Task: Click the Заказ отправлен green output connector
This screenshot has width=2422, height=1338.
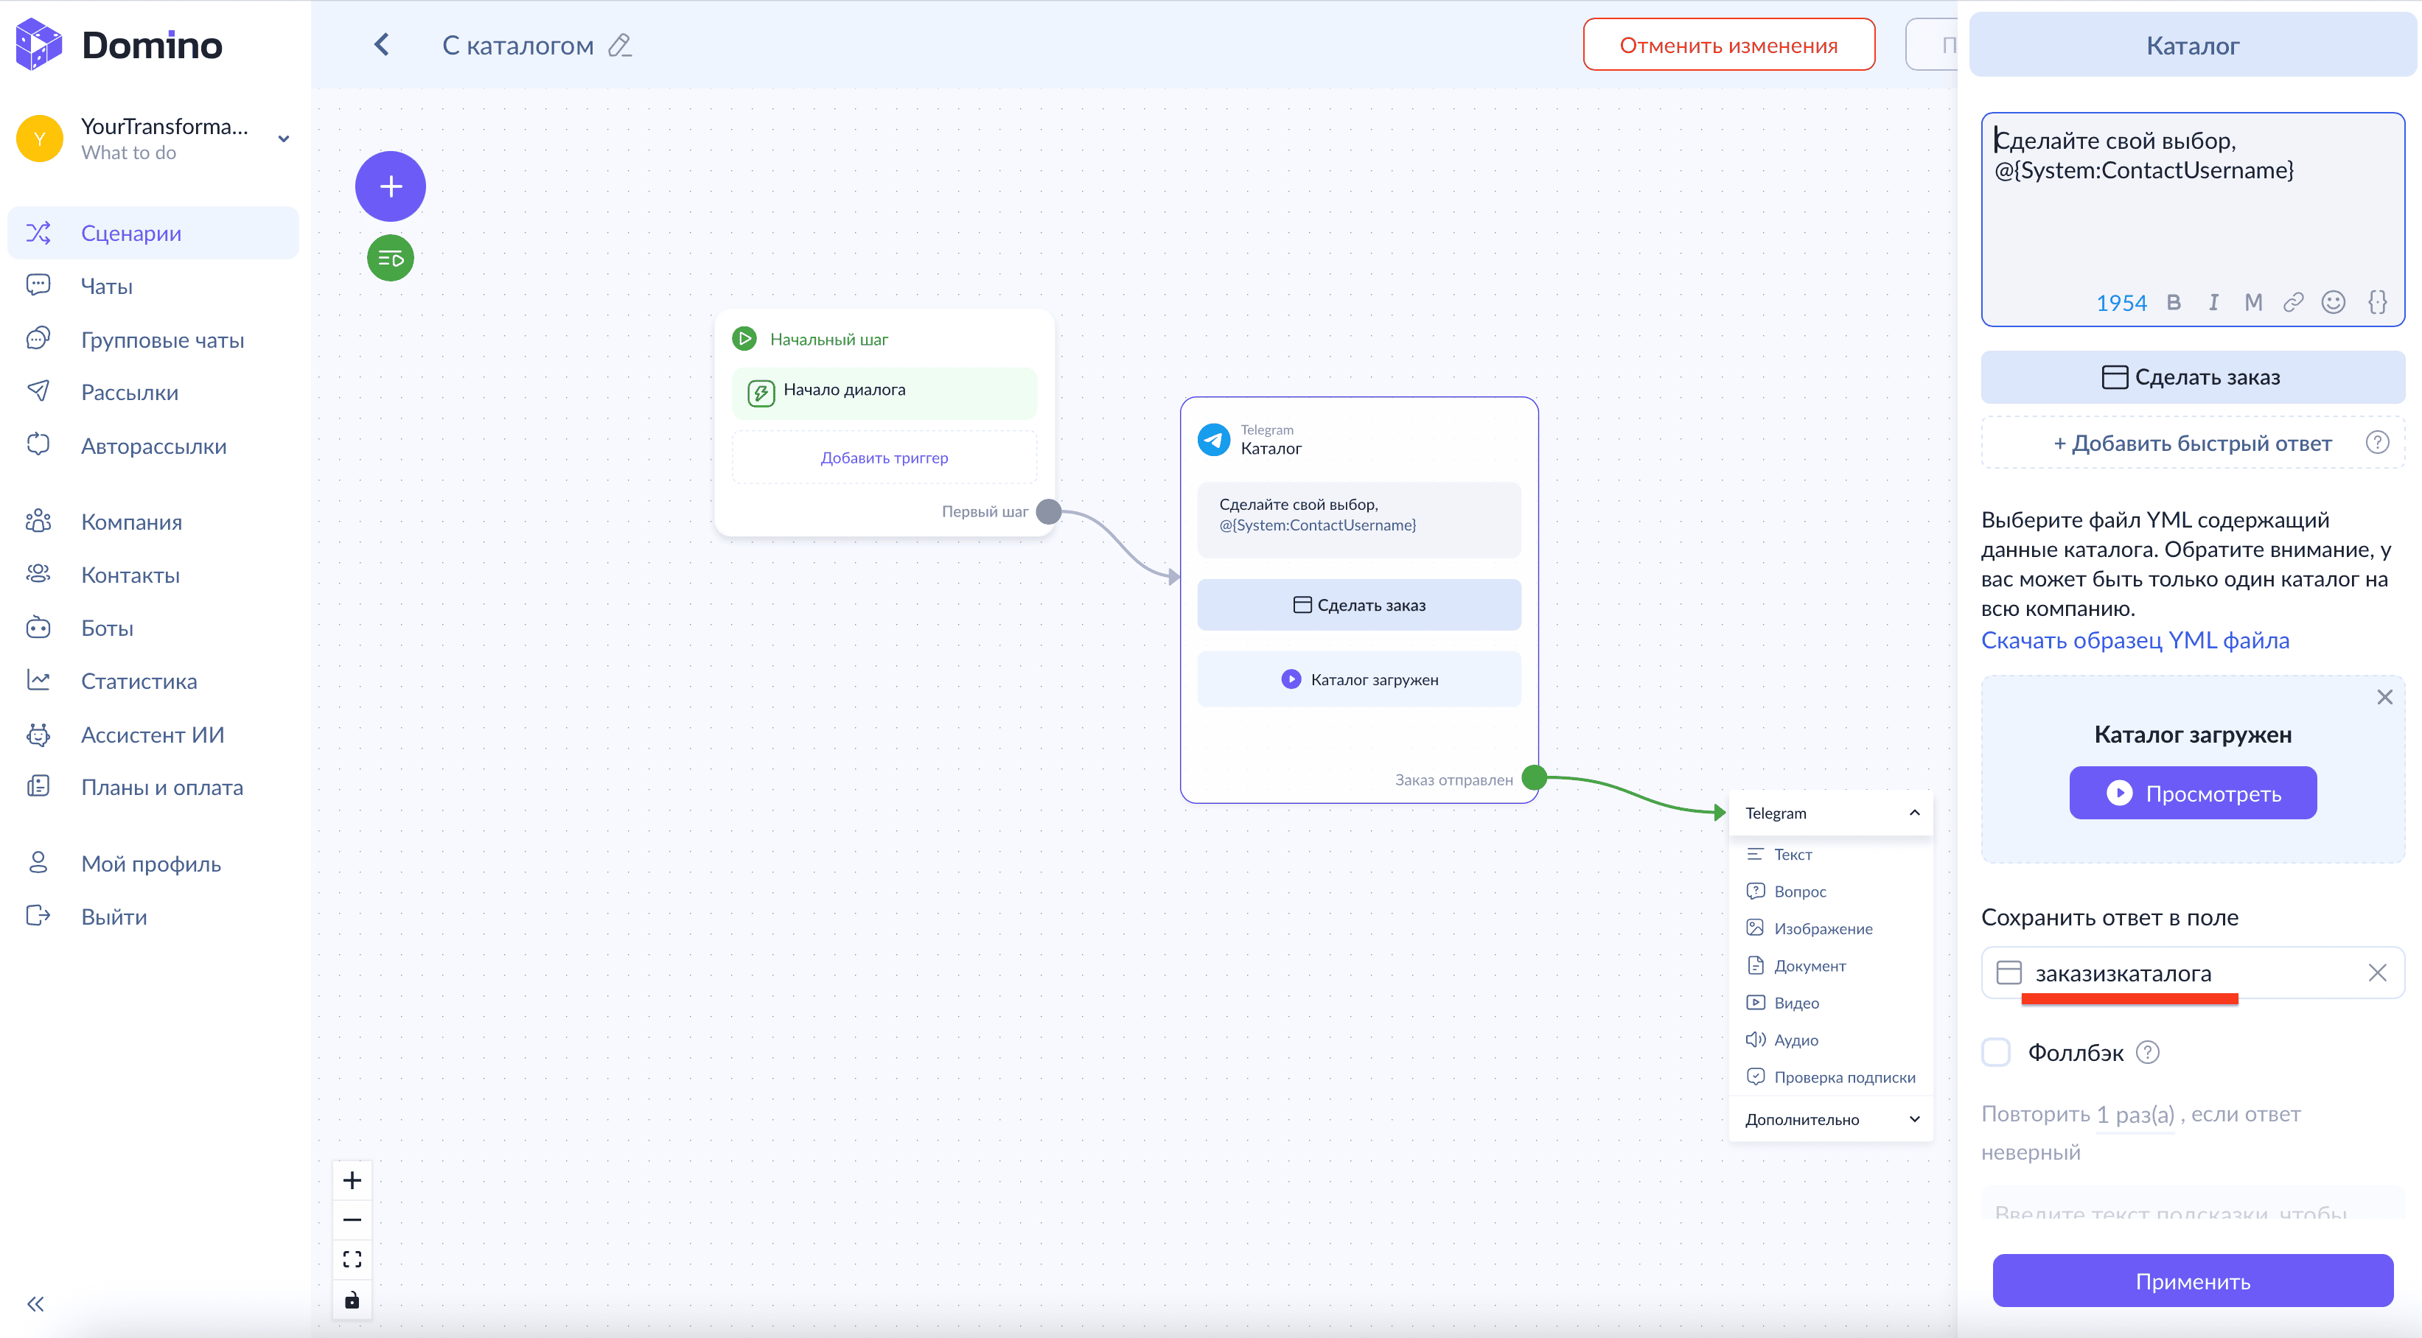Action: tap(1535, 777)
